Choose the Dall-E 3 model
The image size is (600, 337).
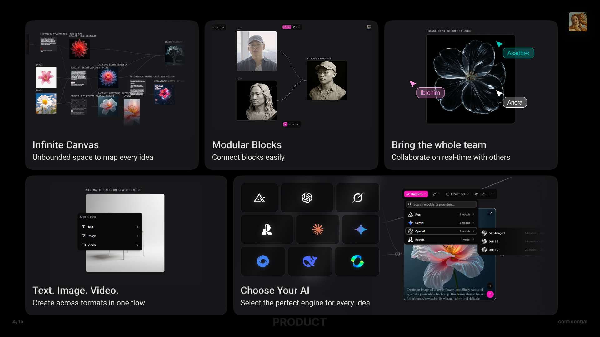pos(494,242)
